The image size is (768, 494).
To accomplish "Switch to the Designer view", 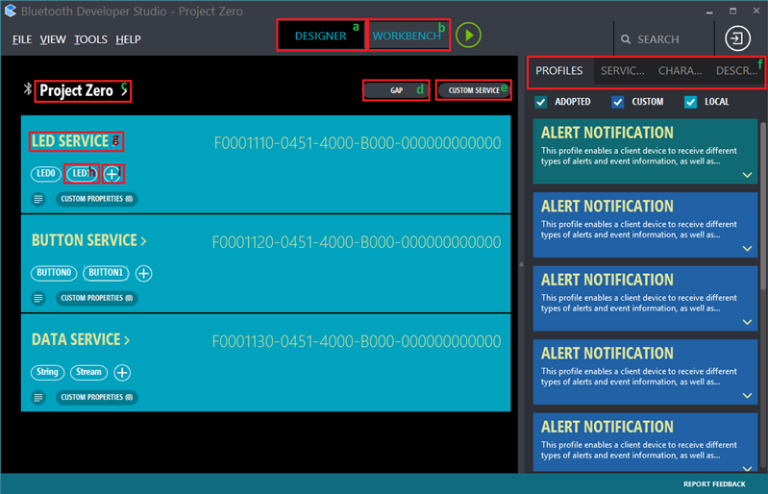I will pyautogui.click(x=320, y=36).
